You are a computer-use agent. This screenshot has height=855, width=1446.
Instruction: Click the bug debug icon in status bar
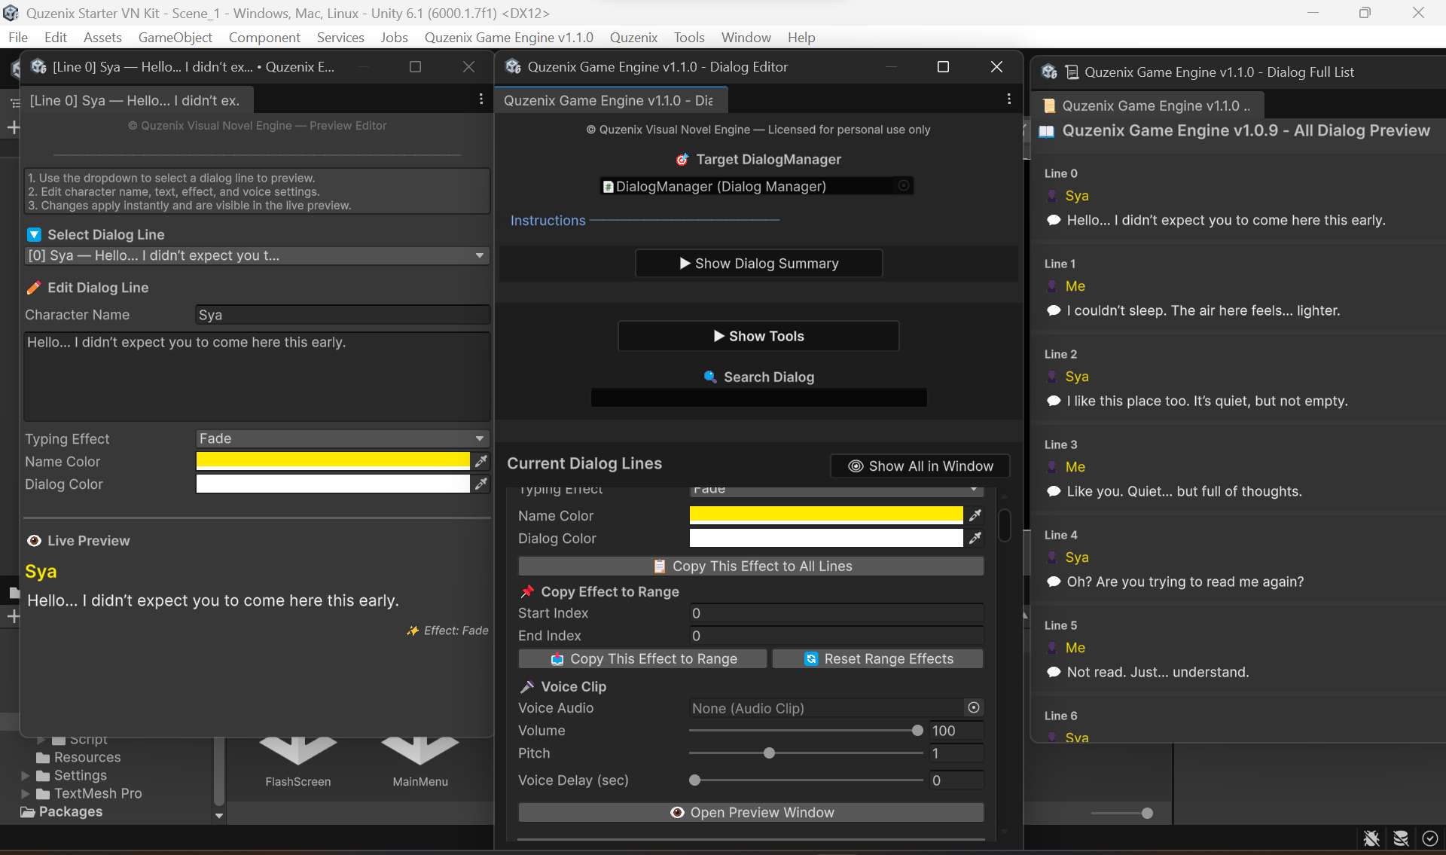point(1371,838)
